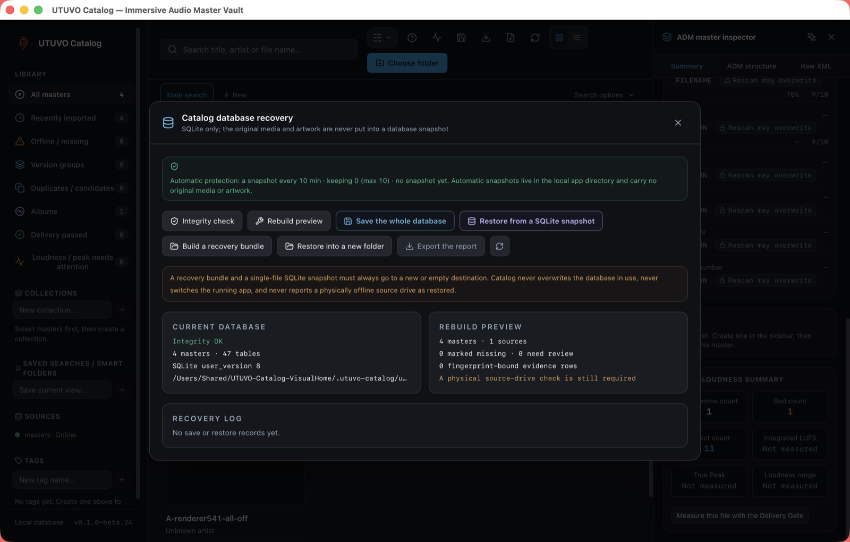This screenshot has width=850, height=542.
Task: Open a New search tab
Action: click(x=235, y=95)
